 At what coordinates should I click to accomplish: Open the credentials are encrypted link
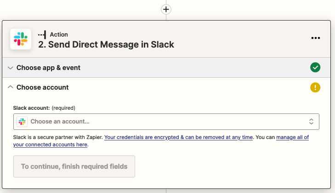178,137
